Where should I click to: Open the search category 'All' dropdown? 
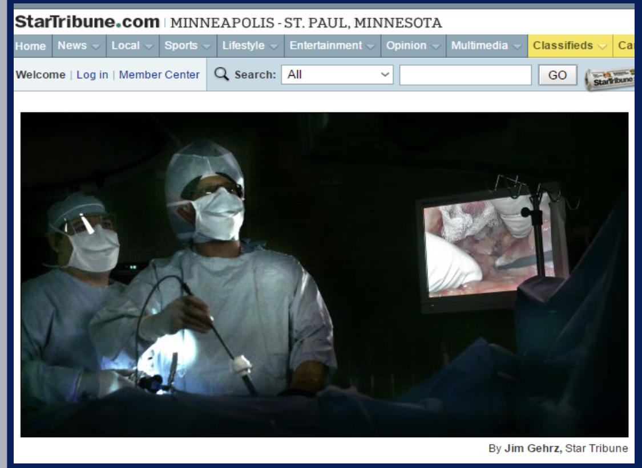[337, 75]
